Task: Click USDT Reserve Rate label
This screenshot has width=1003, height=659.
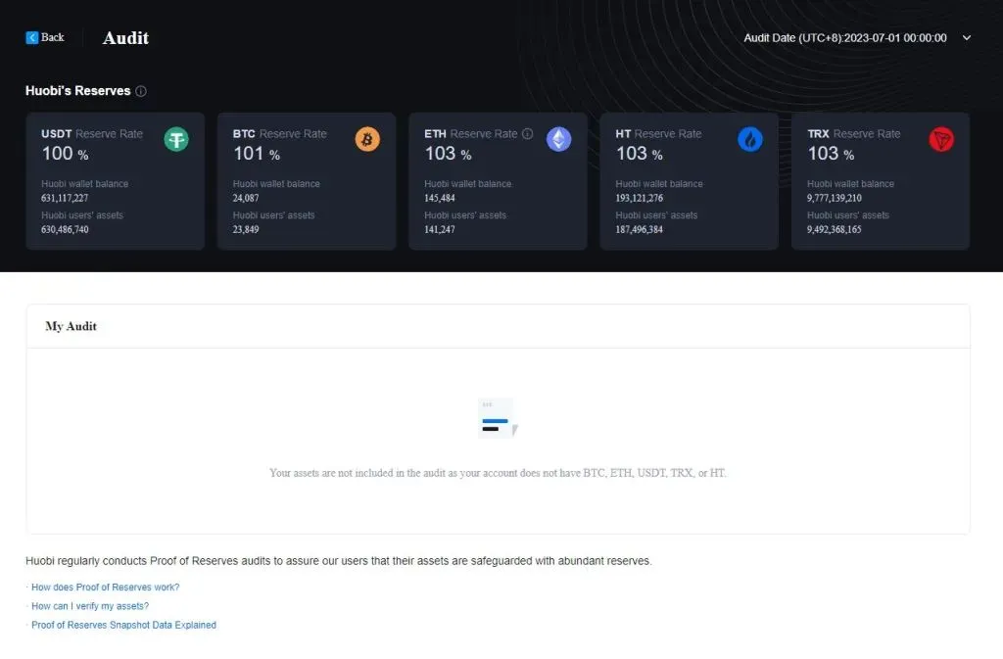Action: [x=92, y=133]
